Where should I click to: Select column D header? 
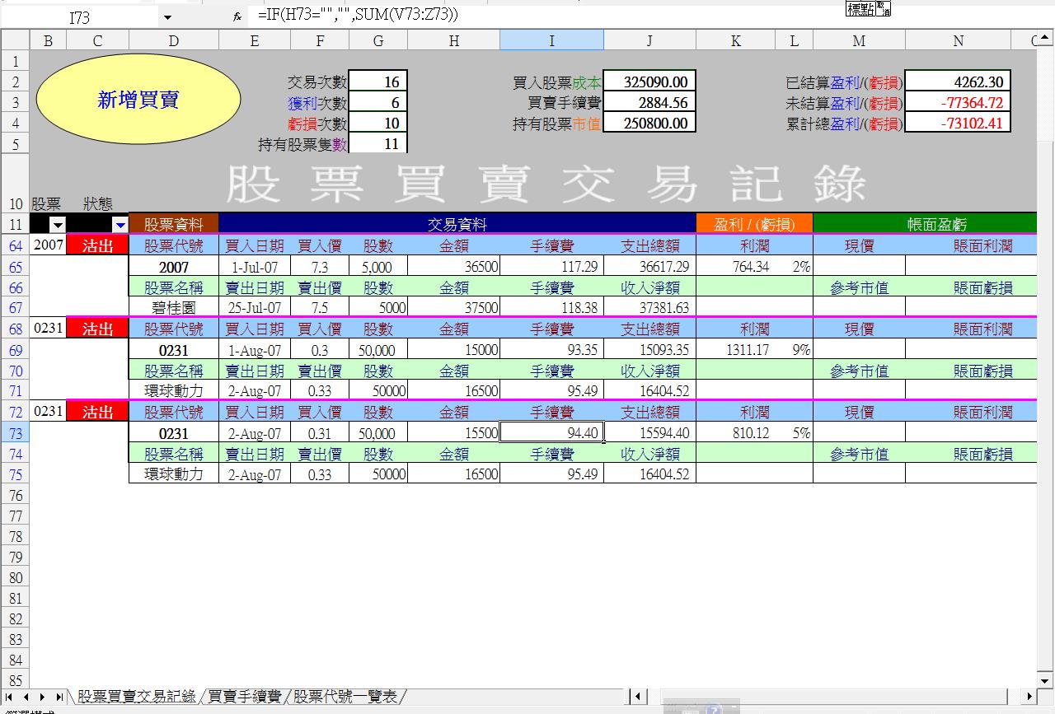pos(173,40)
